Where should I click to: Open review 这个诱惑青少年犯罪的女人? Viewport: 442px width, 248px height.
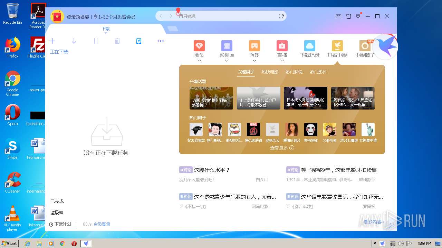point(235,197)
